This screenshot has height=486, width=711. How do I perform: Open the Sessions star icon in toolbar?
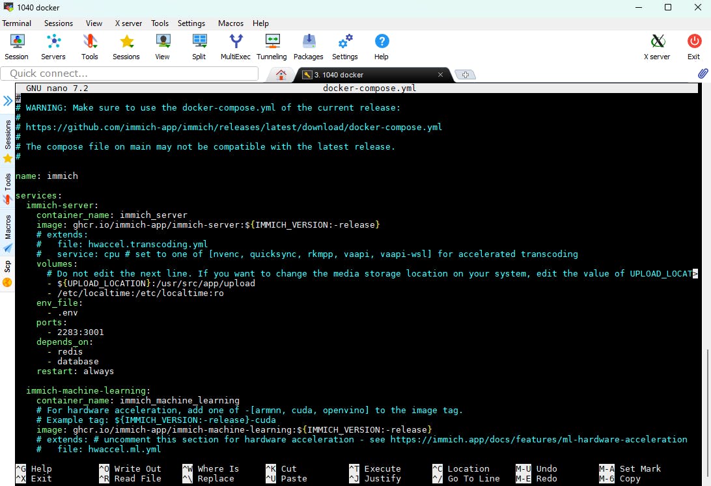[x=126, y=47]
